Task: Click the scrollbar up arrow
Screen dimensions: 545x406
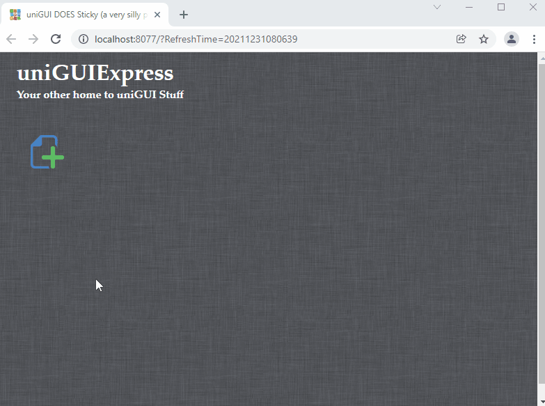Action: [x=542, y=58]
